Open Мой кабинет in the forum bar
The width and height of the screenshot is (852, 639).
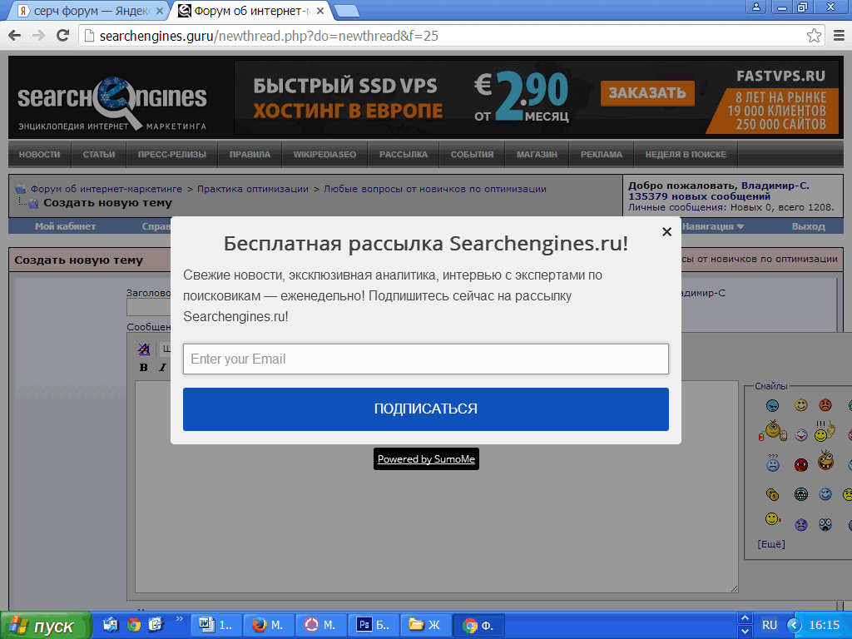65,226
